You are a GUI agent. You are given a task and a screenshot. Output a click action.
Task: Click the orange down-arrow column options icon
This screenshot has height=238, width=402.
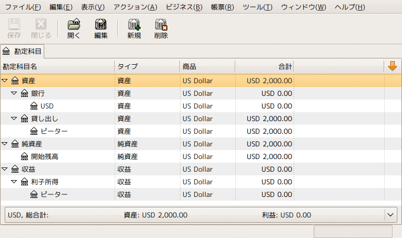[x=392, y=66]
